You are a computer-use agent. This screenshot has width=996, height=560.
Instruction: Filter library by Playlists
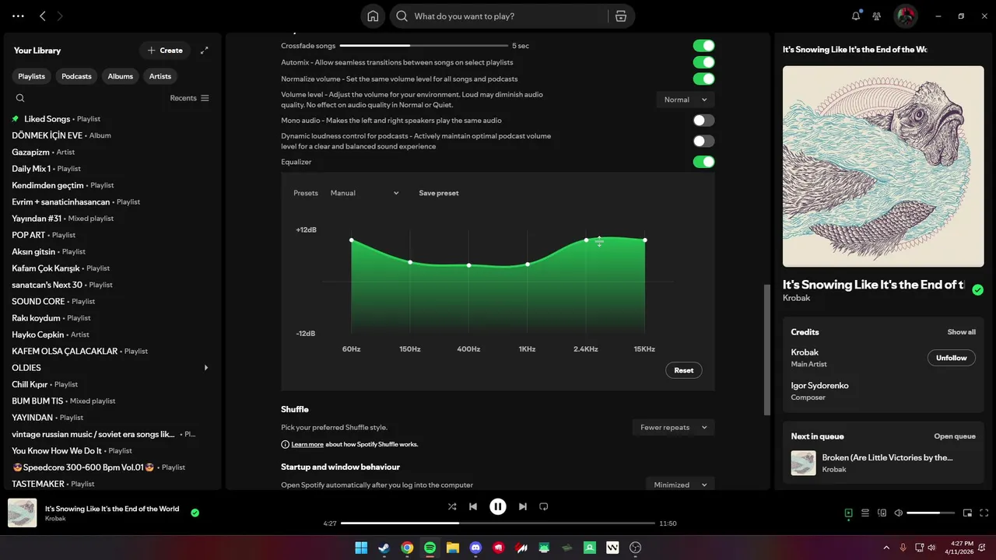coord(31,76)
